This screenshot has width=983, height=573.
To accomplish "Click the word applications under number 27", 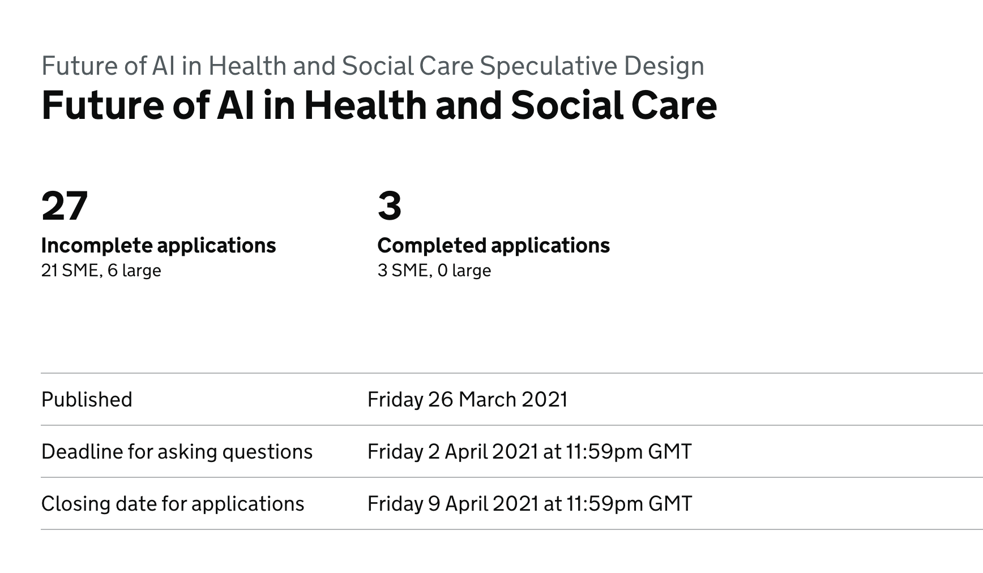I will point(216,246).
